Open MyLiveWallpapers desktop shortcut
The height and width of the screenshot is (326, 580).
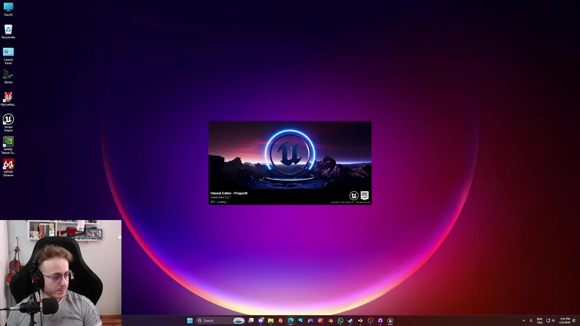tap(8, 99)
